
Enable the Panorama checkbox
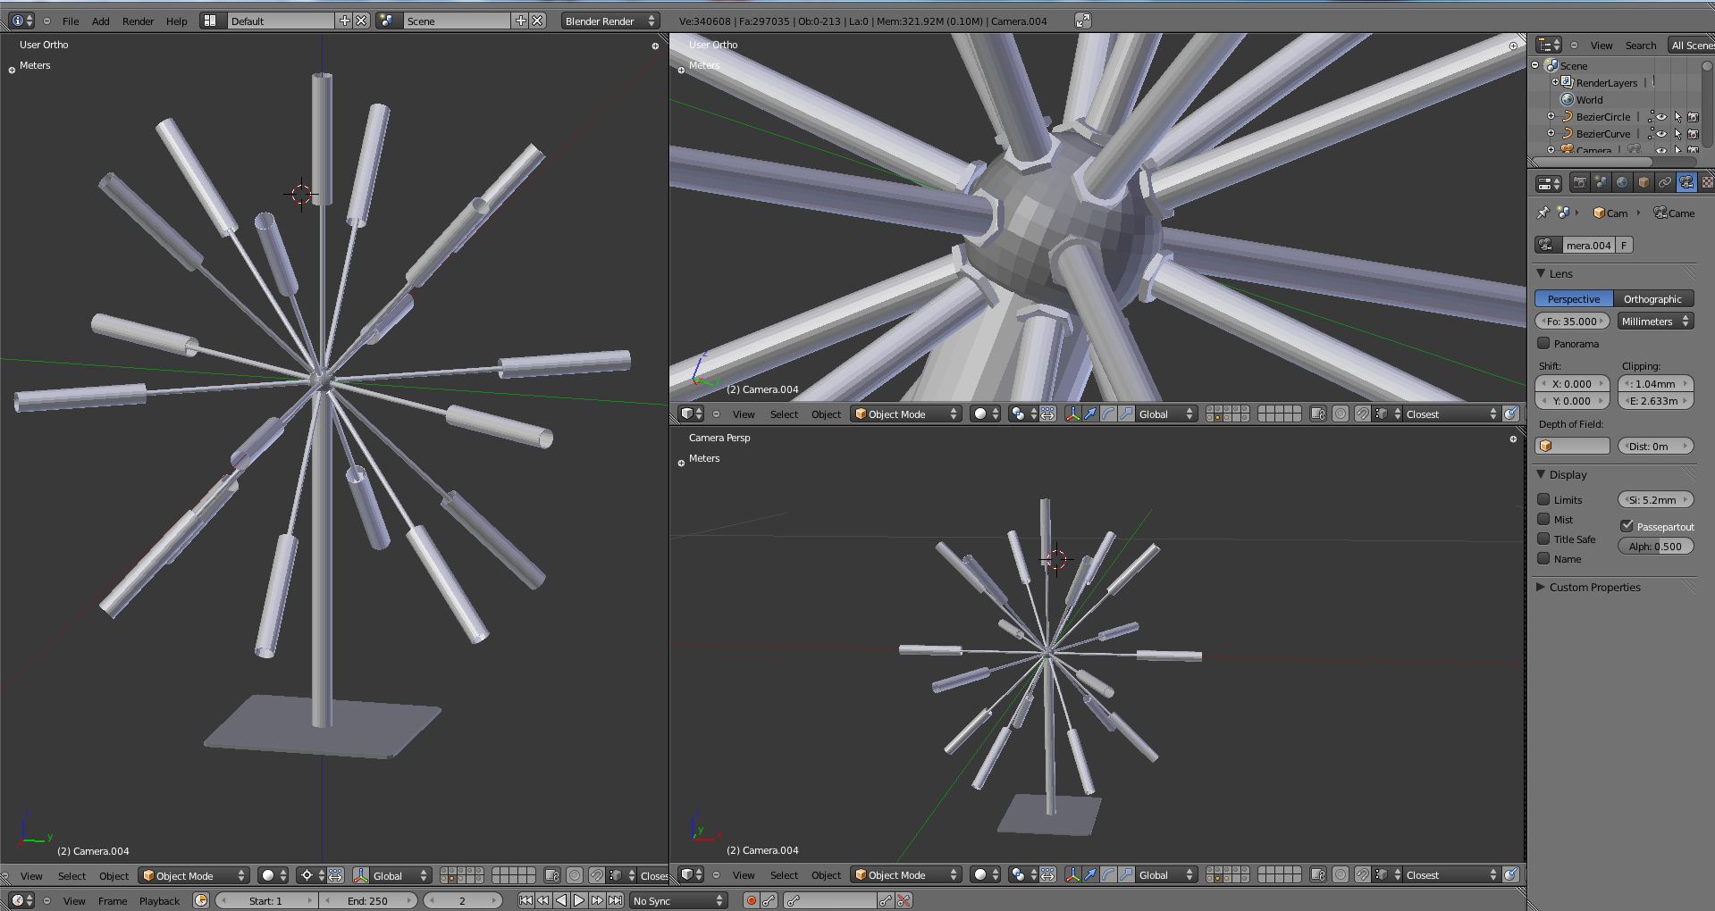coord(1543,343)
